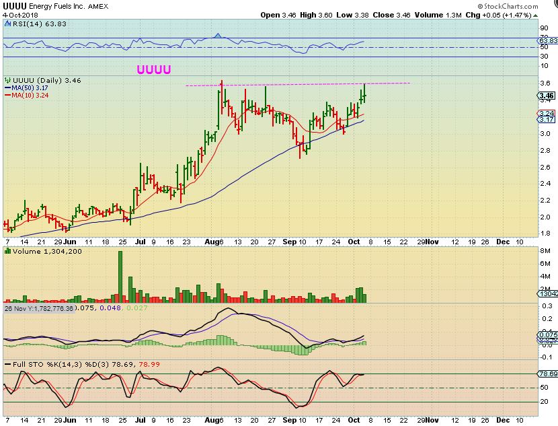Click the green up-triangle beside Chg

536,15
